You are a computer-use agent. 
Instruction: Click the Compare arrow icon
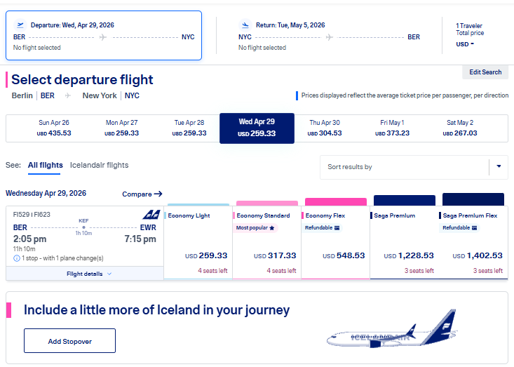pyautogui.click(x=158, y=194)
